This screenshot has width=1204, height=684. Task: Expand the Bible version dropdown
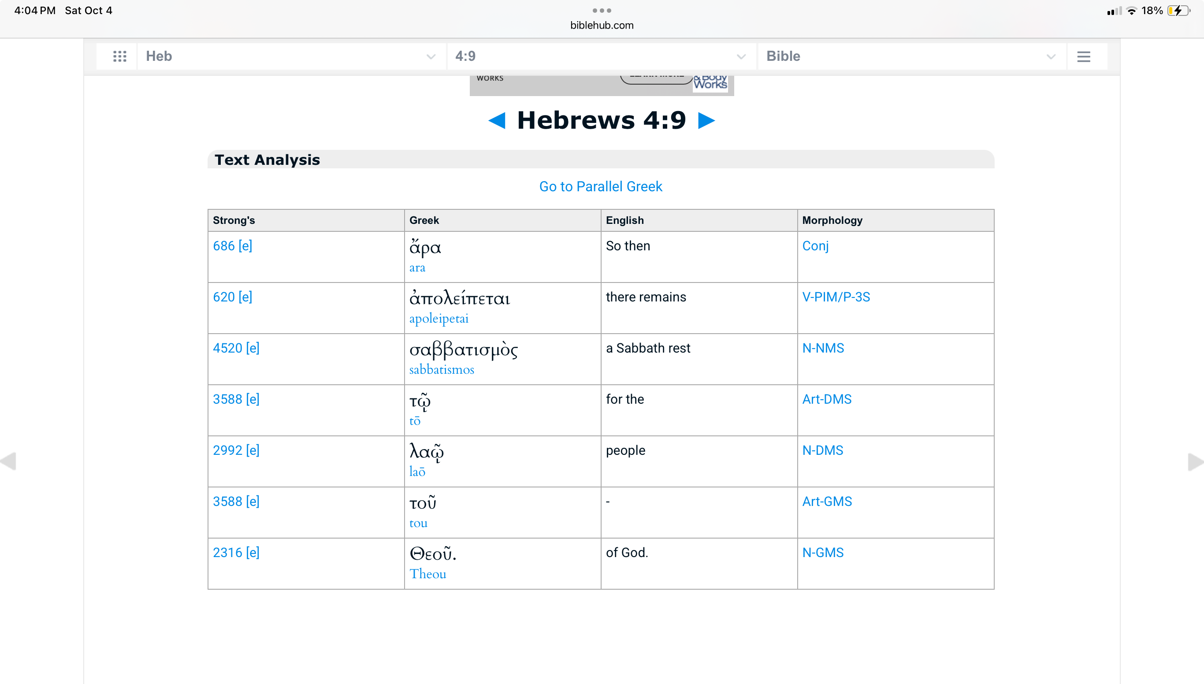(911, 56)
